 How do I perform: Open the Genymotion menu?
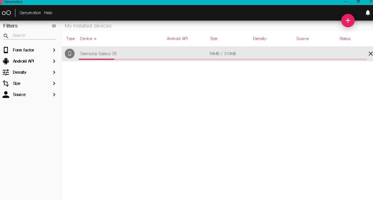tap(30, 13)
